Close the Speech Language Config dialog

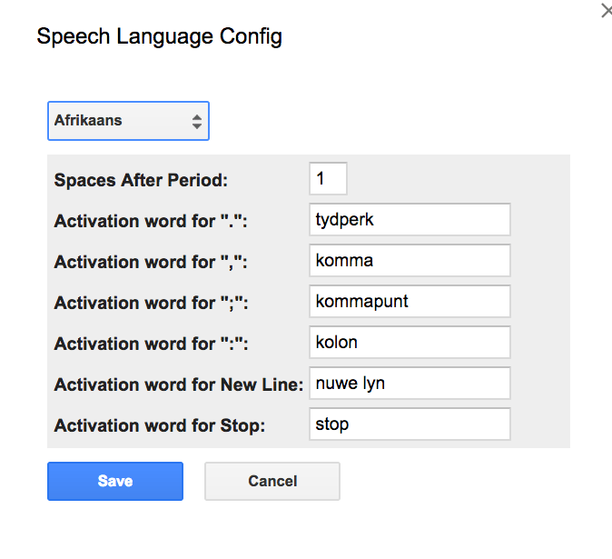[x=606, y=11]
